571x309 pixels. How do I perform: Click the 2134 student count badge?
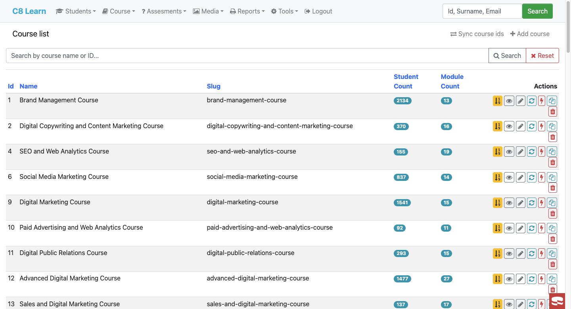[x=402, y=101]
